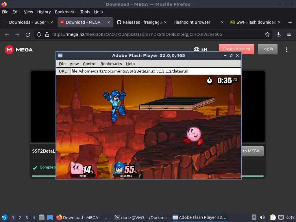Click the taskbar clock 6:48
296x222 pixels.
pos(290,217)
